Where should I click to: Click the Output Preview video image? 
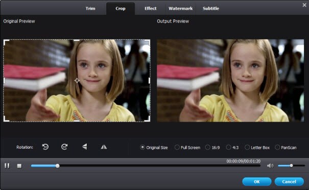click(230, 80)
